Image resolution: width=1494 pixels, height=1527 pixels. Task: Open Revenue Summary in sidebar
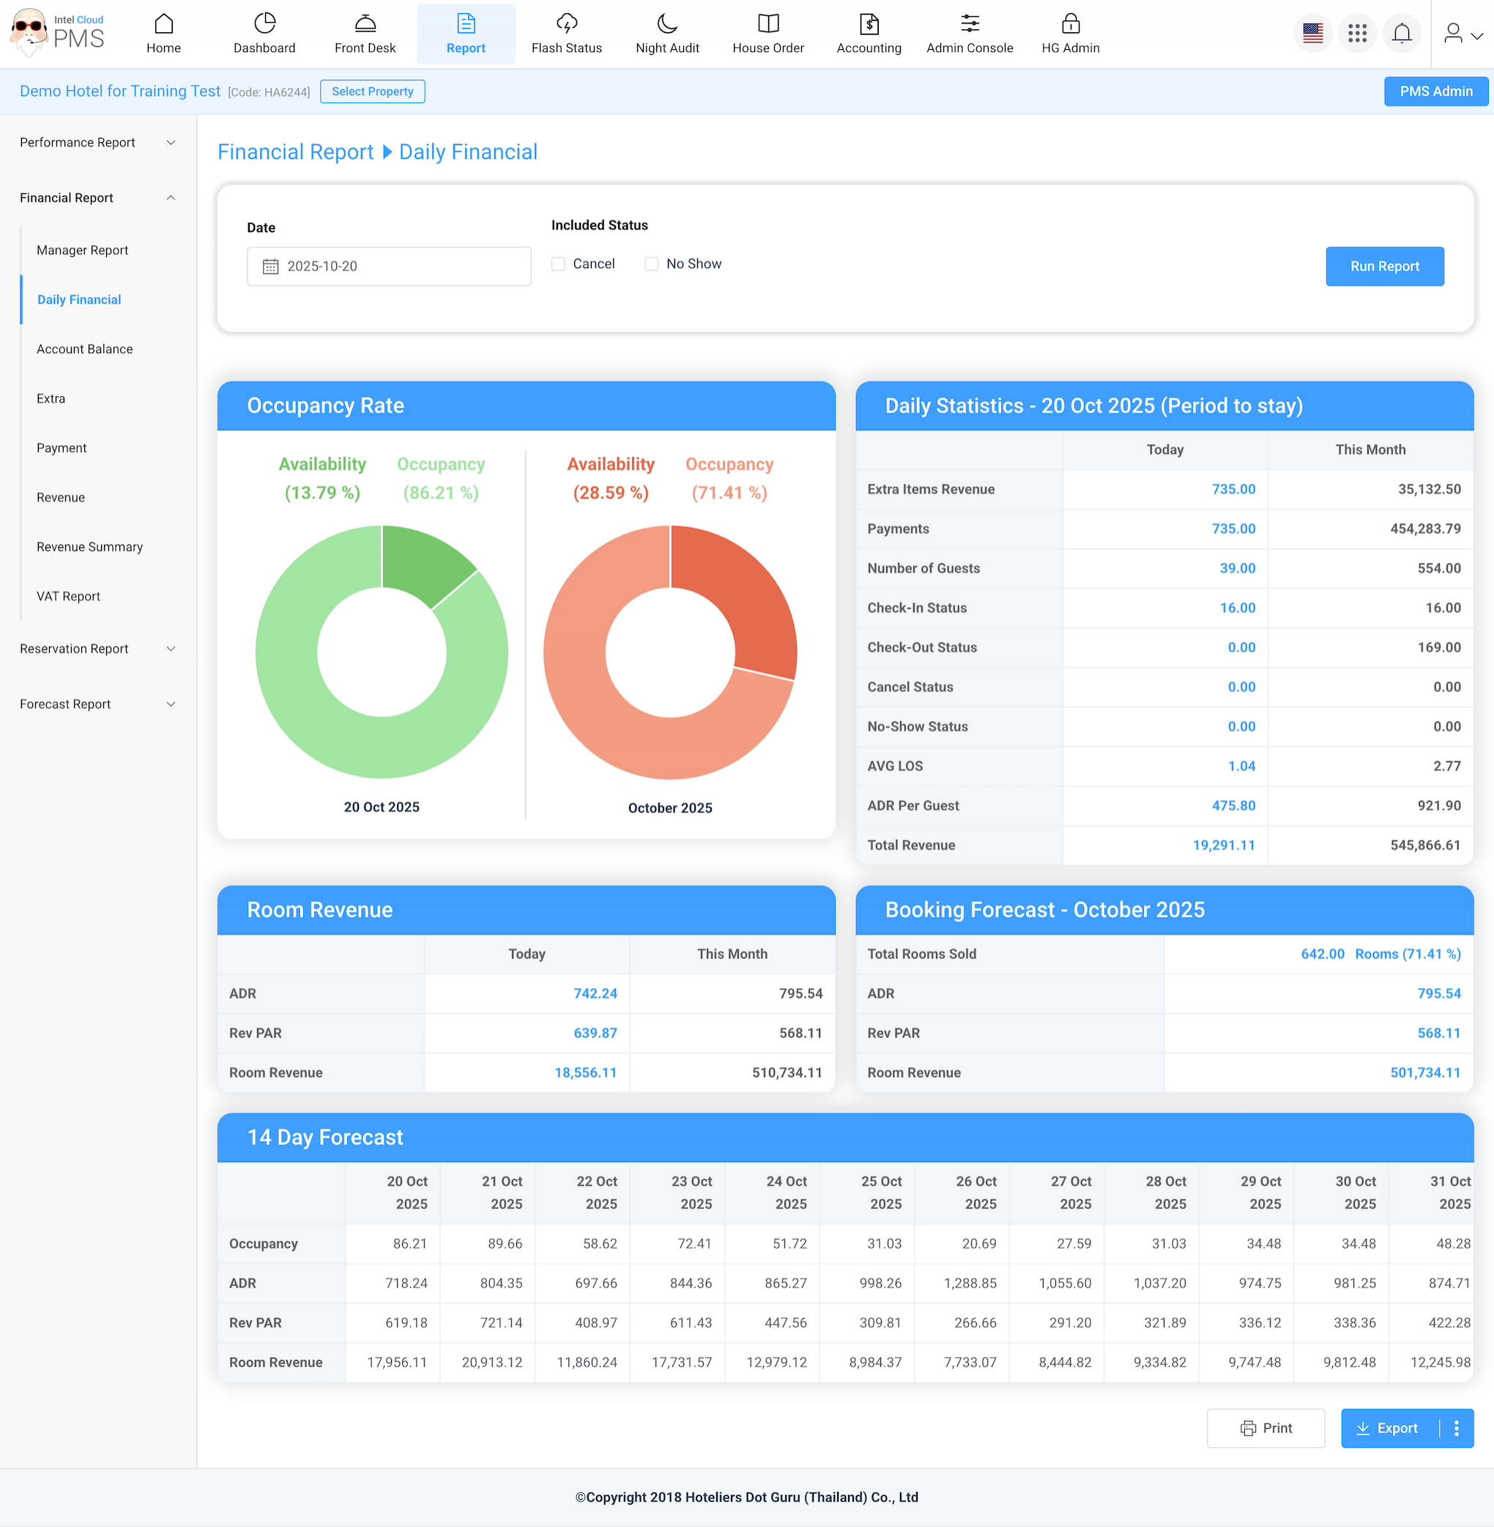89,547
